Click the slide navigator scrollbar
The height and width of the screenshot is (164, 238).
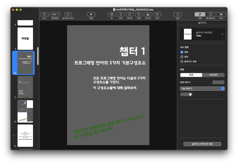point(38,56)
